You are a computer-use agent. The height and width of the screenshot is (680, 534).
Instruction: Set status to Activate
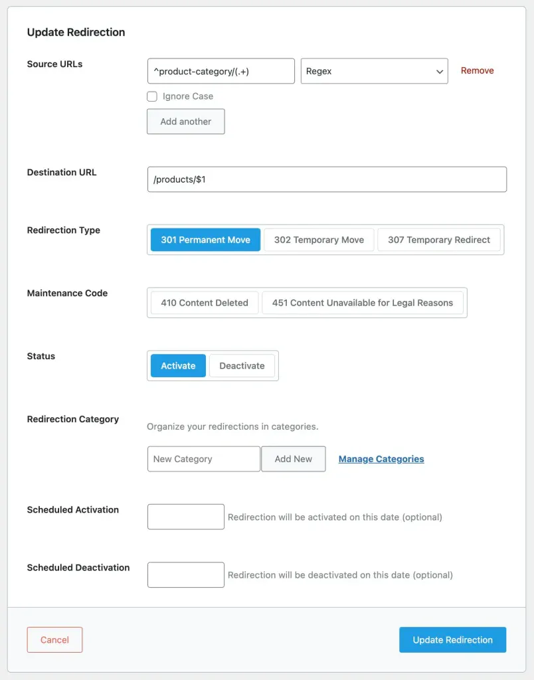(178, 366)
